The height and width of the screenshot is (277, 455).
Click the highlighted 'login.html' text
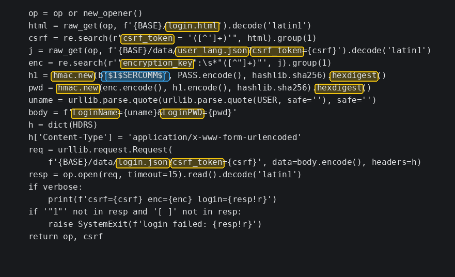point(193,26)
